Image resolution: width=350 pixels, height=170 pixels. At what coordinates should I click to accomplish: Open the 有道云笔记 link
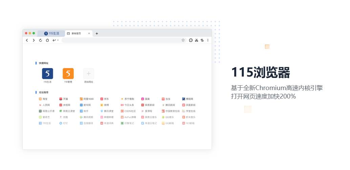pos(149,123)
